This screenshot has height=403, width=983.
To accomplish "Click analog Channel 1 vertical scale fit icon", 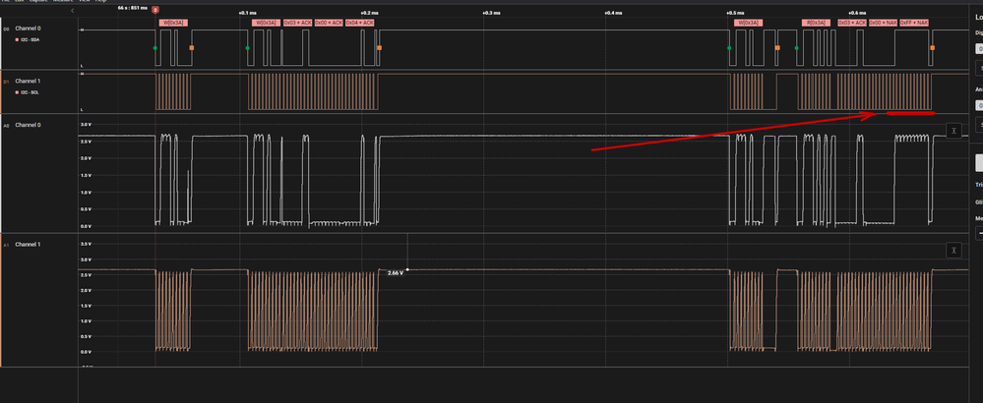I will pyautogui.click(x=952, y=251).
